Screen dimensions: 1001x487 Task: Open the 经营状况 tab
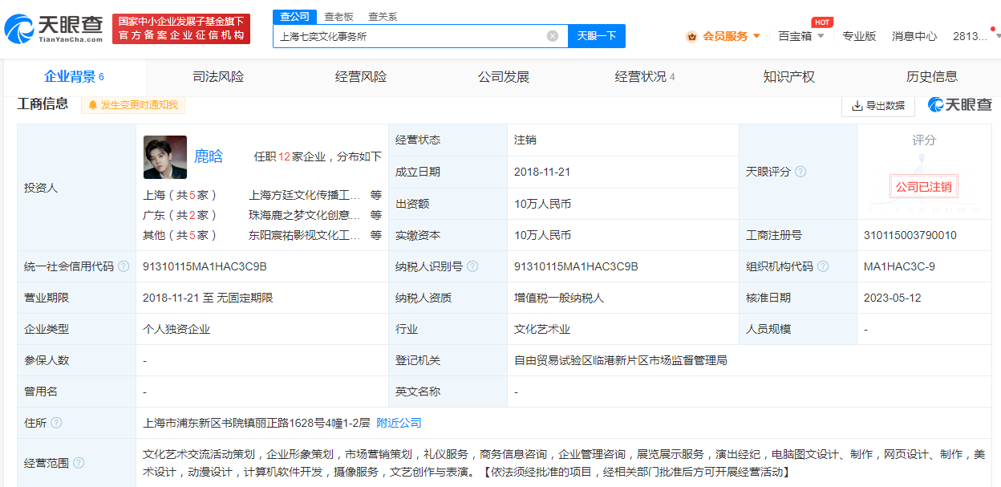tap(646, 77)
